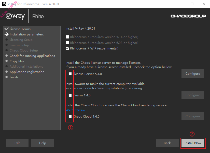Minimize the installer window

pyautogui.click(x=181, y=4)
